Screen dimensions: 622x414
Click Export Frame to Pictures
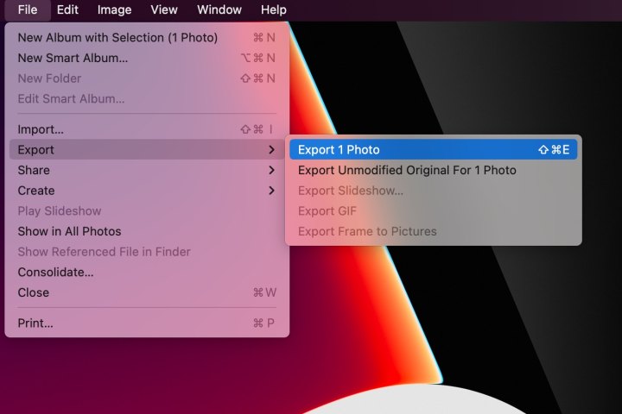[x=367, y=231]
